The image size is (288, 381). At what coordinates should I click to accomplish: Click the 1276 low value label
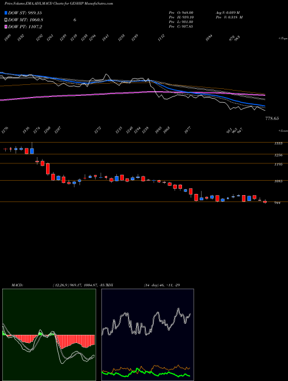(5, 130)
